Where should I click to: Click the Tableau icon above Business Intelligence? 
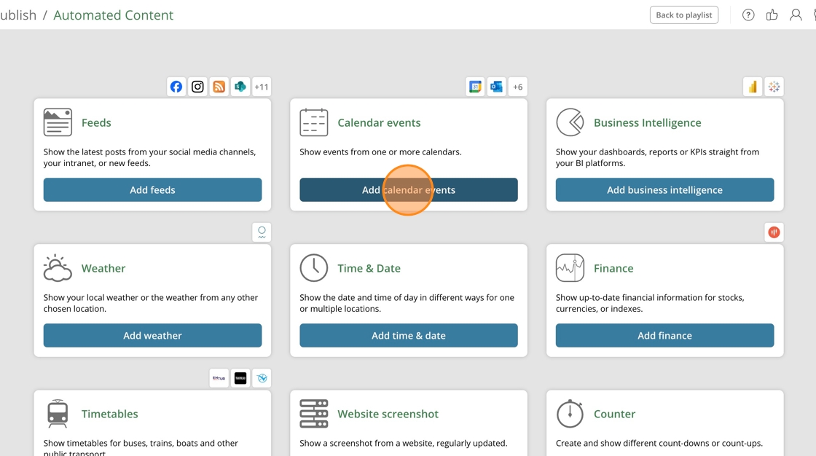(x=774, y=87)
